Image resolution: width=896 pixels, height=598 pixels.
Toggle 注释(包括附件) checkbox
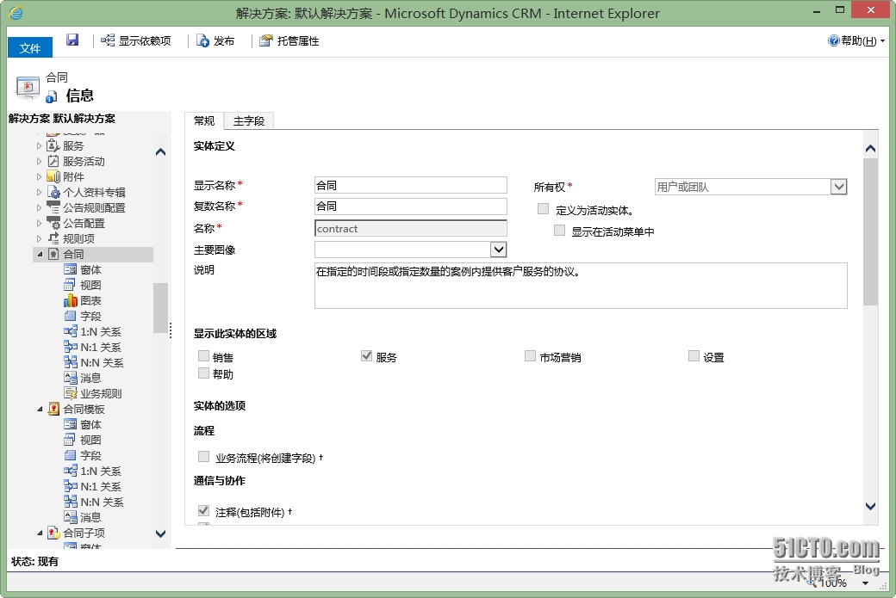coord(203,511)
